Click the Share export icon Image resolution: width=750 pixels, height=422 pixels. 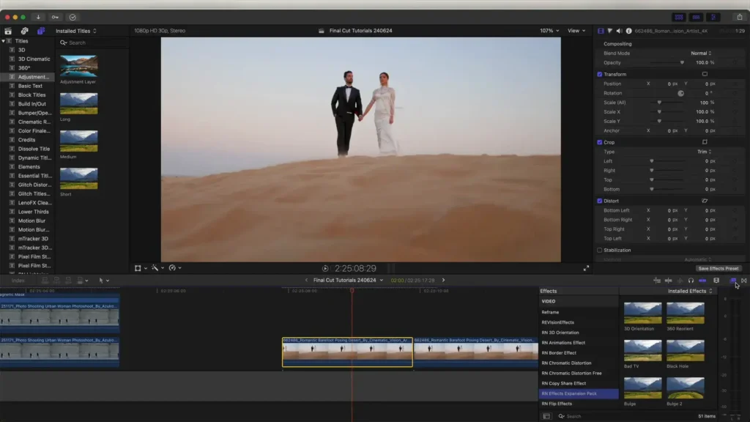point(740,17)
